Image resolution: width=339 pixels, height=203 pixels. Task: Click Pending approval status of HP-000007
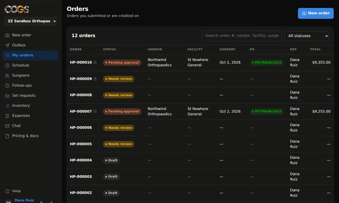[x=122, y=111]
